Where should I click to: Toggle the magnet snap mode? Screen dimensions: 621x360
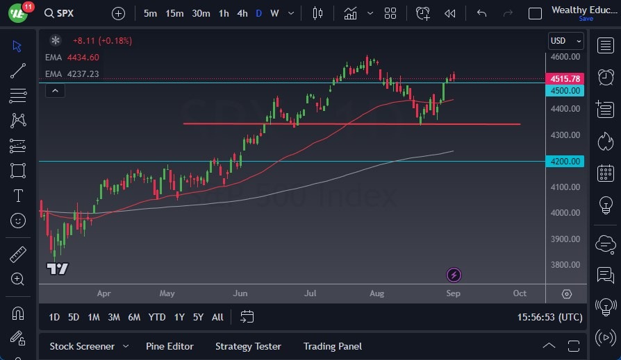(18, 314)
